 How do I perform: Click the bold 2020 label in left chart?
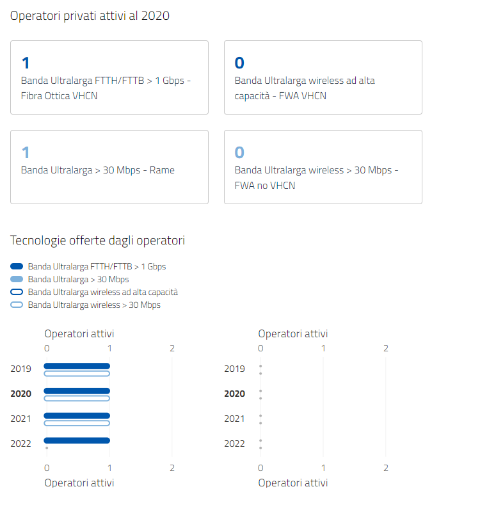(x=21, y=394)
